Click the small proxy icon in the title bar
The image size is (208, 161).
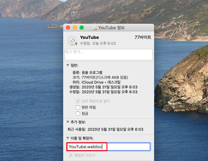click(x=94, y=28)
